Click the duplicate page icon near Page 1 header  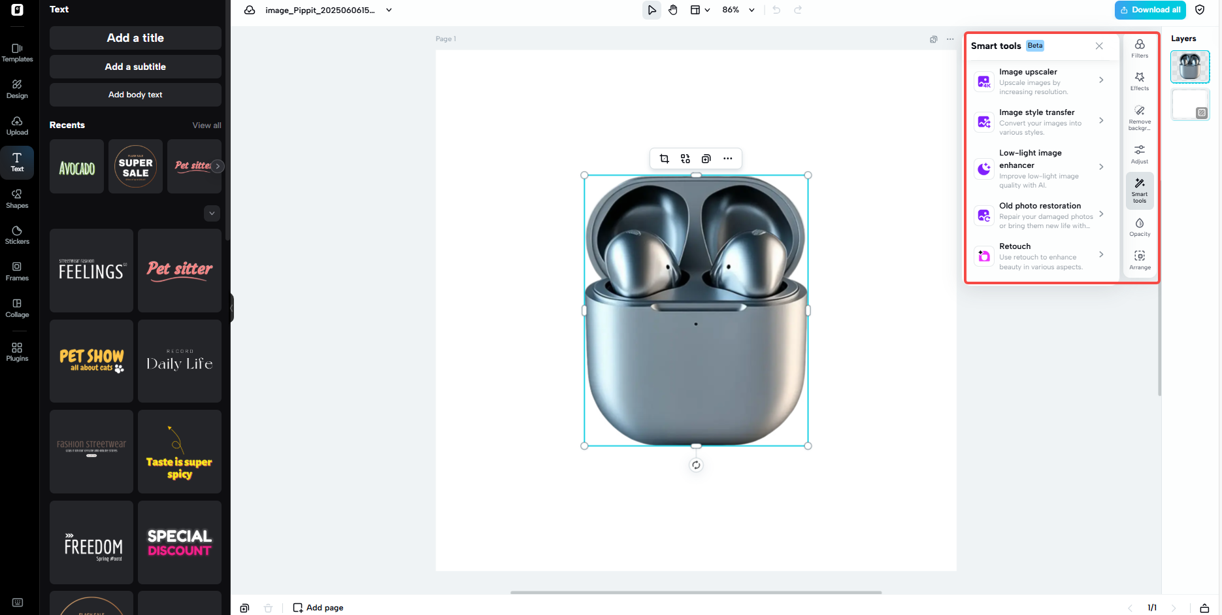pos(934,39)
